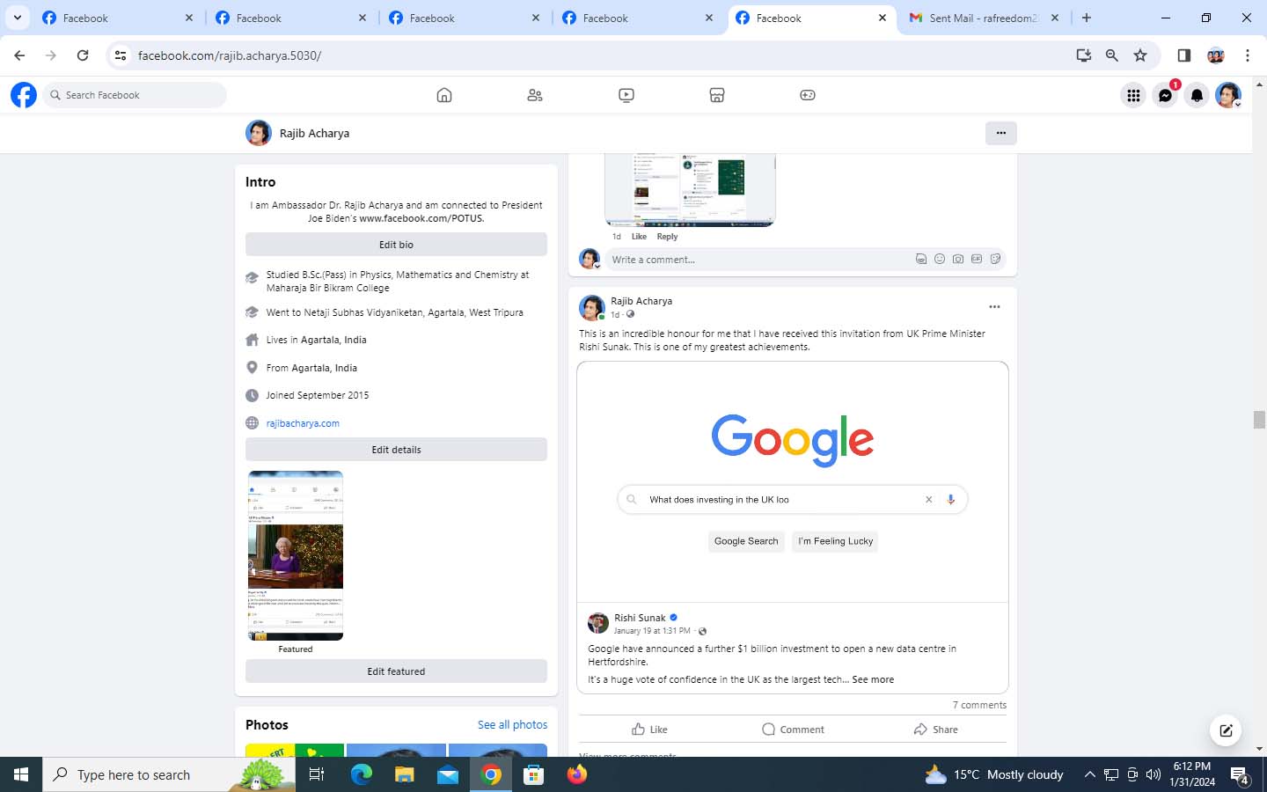View site information icon in address bar

[x=121, y=55]
